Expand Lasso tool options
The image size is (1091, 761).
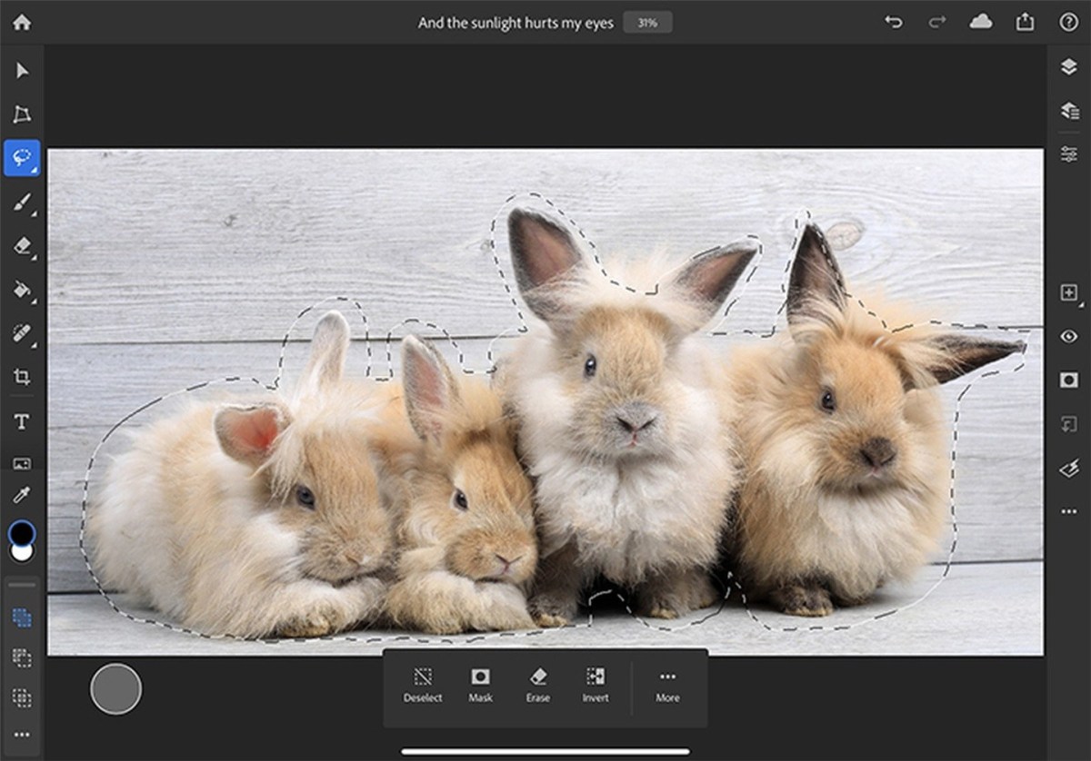coord(34,170)
